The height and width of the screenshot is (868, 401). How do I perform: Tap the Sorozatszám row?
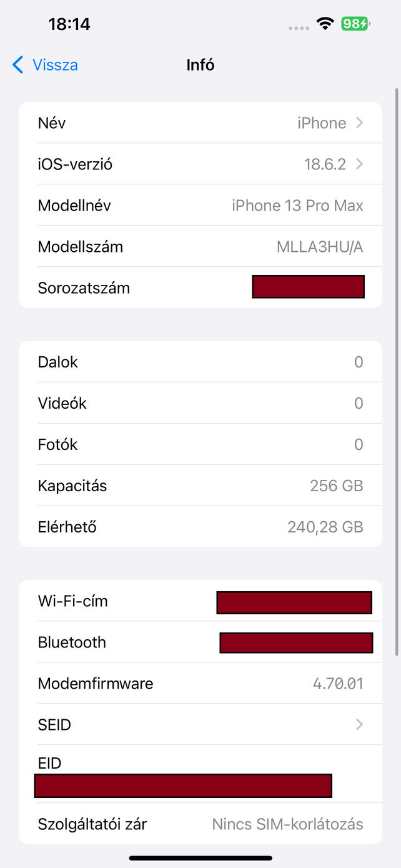pos(200,288)
